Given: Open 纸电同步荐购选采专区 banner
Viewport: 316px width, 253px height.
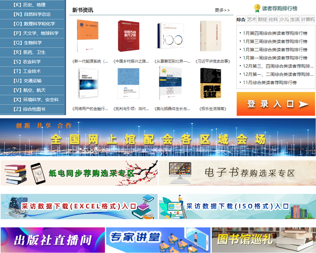Looking at the screenshot, I should [79, 173].
